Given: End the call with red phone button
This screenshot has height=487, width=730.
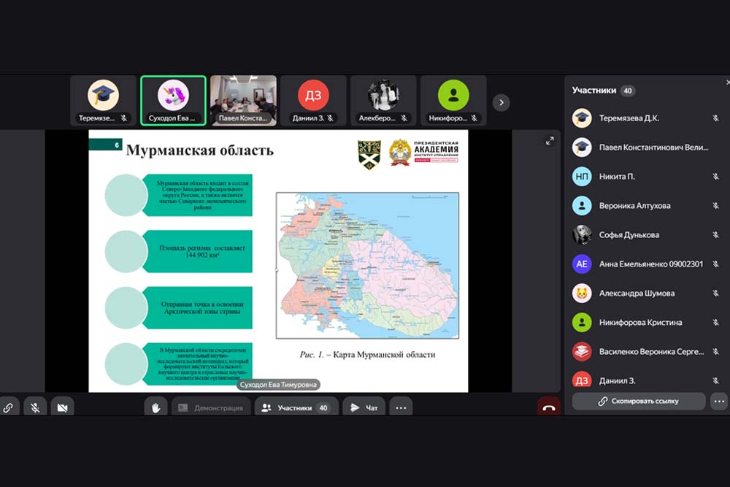Looking at the screenshot, I should pyautogui.click(x=548, y=407).
